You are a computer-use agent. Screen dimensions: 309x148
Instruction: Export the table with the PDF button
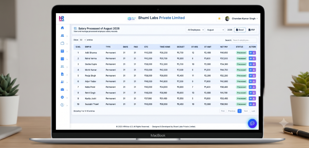click(252, 30)
